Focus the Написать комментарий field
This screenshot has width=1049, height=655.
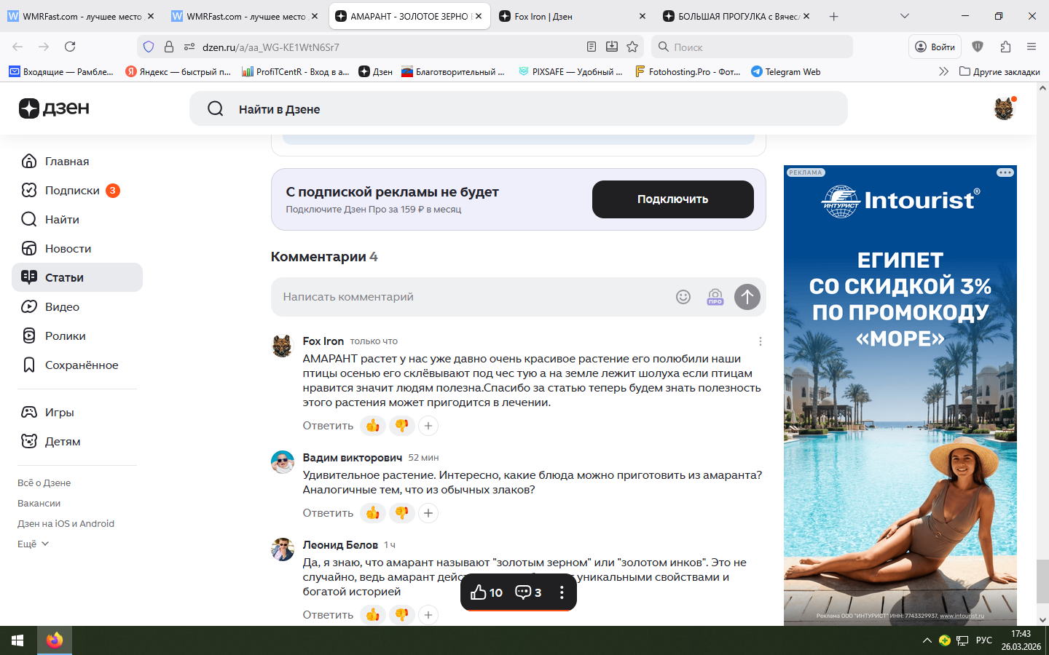[x=474, y=297]
